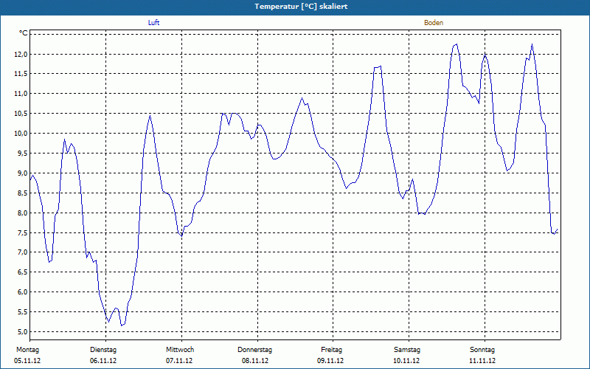
Task: Click the '10,5' y-axis value
Action: 21,114
